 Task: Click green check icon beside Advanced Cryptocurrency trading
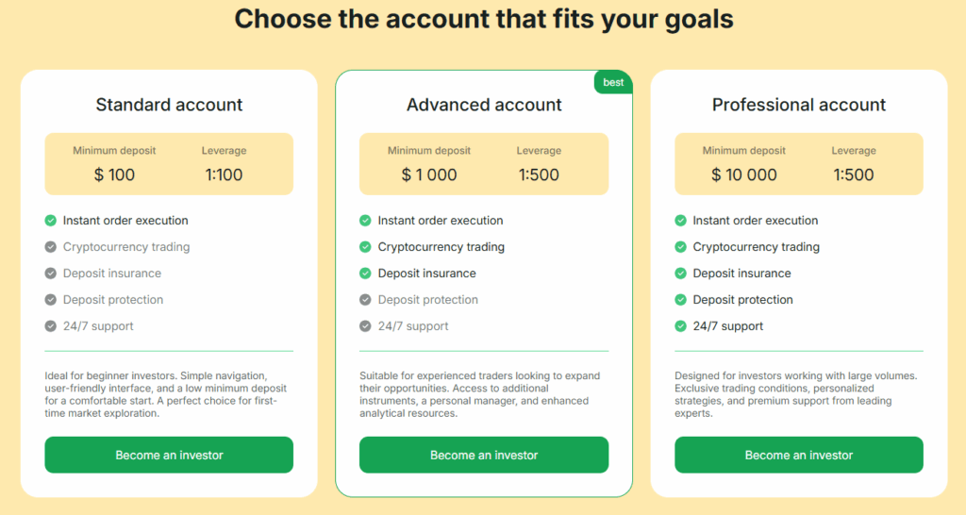click(365, 247)
